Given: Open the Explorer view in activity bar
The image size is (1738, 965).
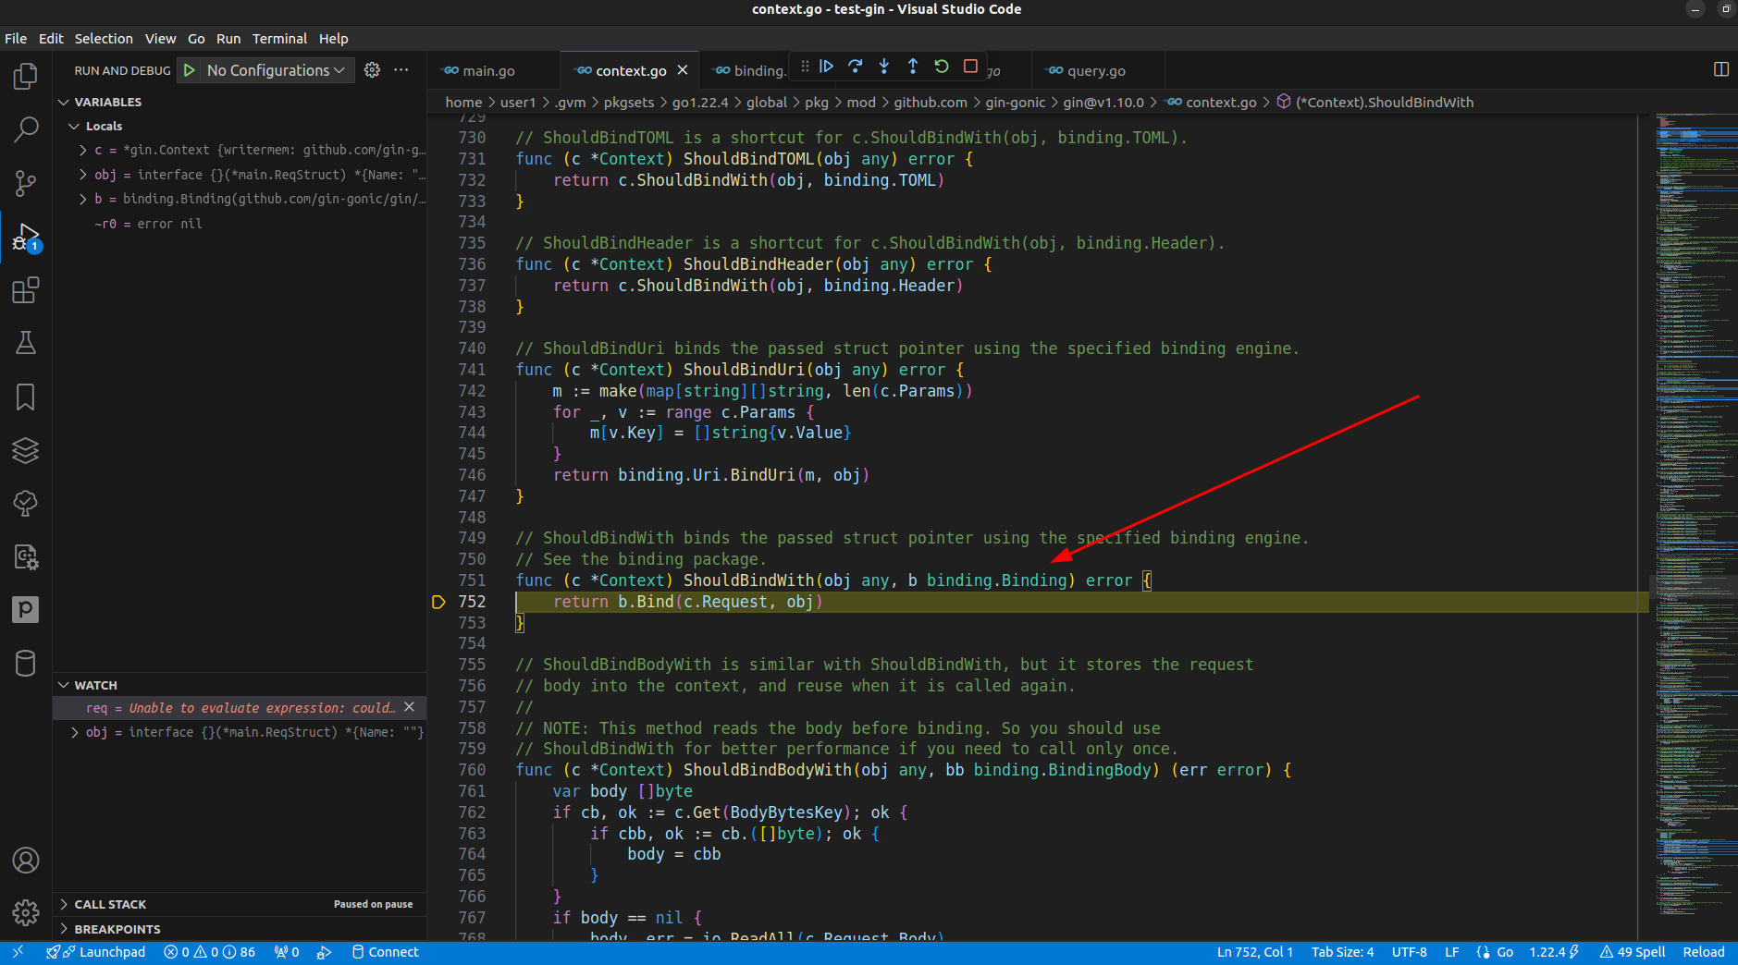Looking at the screenshot, I should click(26, 77).
